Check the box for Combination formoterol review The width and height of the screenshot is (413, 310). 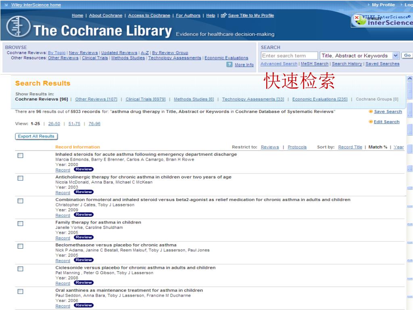(20, 201)
